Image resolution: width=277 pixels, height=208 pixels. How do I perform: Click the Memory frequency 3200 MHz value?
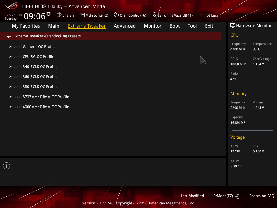tap(238, 108)
